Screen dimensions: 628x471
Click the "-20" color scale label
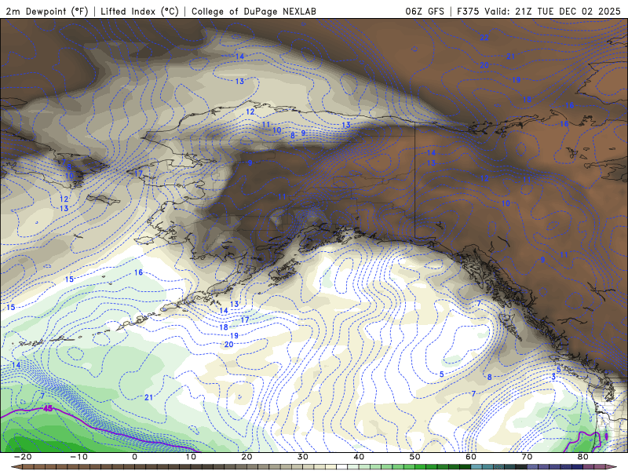23,457
